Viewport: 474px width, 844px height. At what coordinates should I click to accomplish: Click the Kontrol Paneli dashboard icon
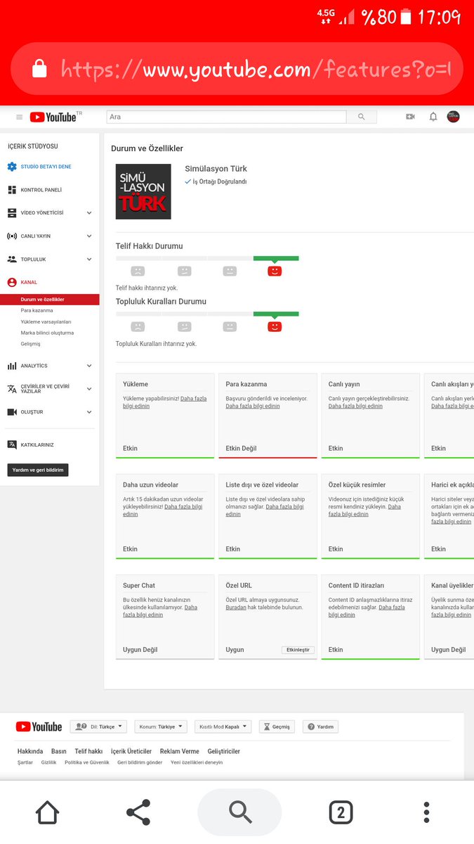12,190
